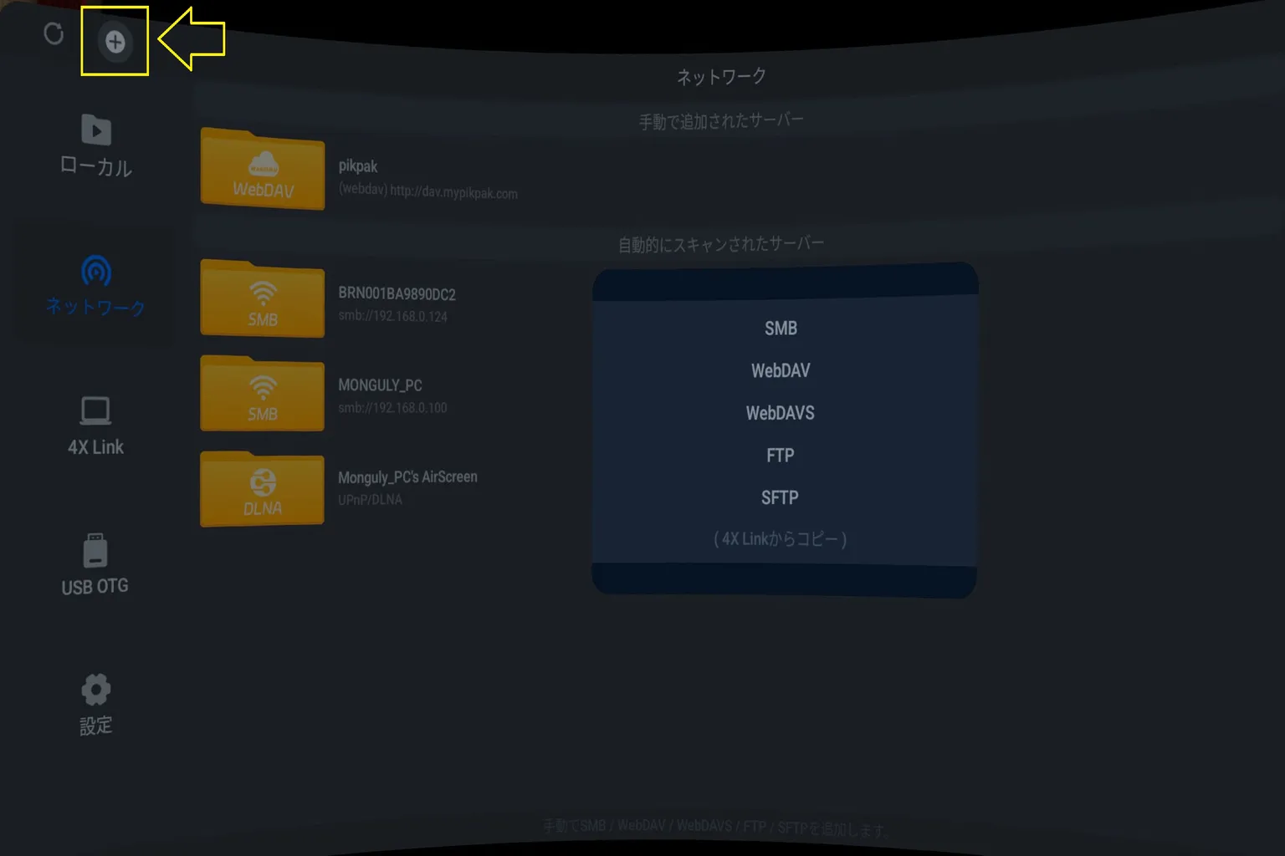Click the Monguly_PC's AirScreen name text
The height and width of the screenshot is (856, 1285).
point(407,477)
